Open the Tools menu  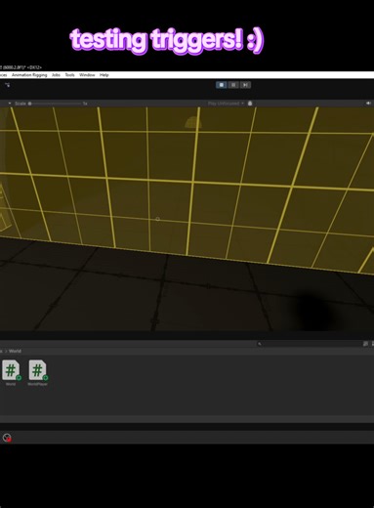click(x=69, y=75)
